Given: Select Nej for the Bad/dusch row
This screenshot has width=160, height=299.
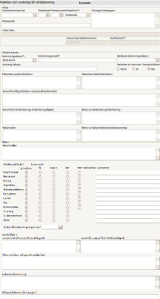Looking at the screenshot, I should pos(67,177).
